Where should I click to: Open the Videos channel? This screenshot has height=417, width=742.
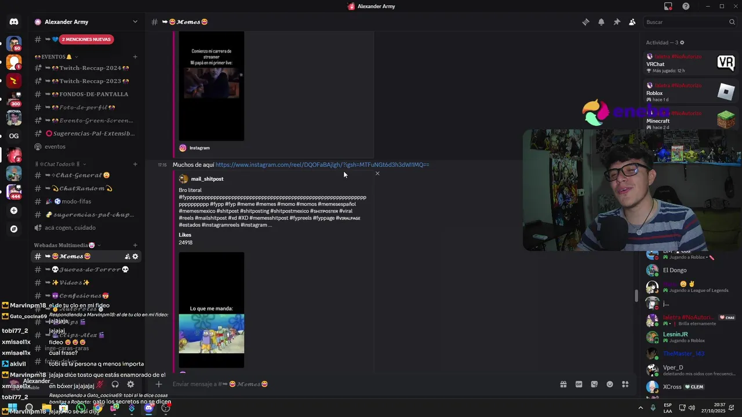(86, 283)
